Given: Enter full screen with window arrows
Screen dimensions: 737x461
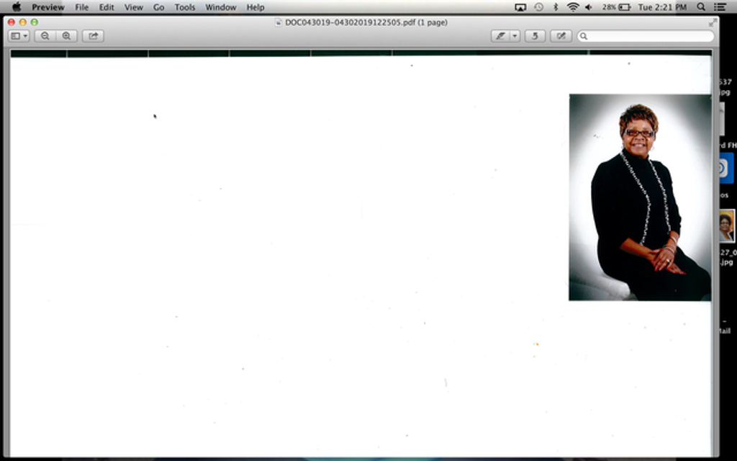Looking at the screenshot, I should tap(713, 22).
